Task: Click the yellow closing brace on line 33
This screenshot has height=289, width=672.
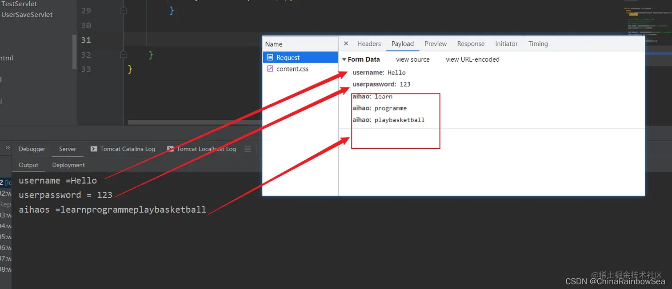Action: tap(130, 69)
